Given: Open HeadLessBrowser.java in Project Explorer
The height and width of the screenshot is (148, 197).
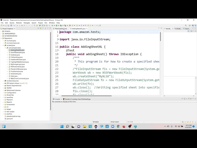Looking at the screenshot, I should point(18,60).
